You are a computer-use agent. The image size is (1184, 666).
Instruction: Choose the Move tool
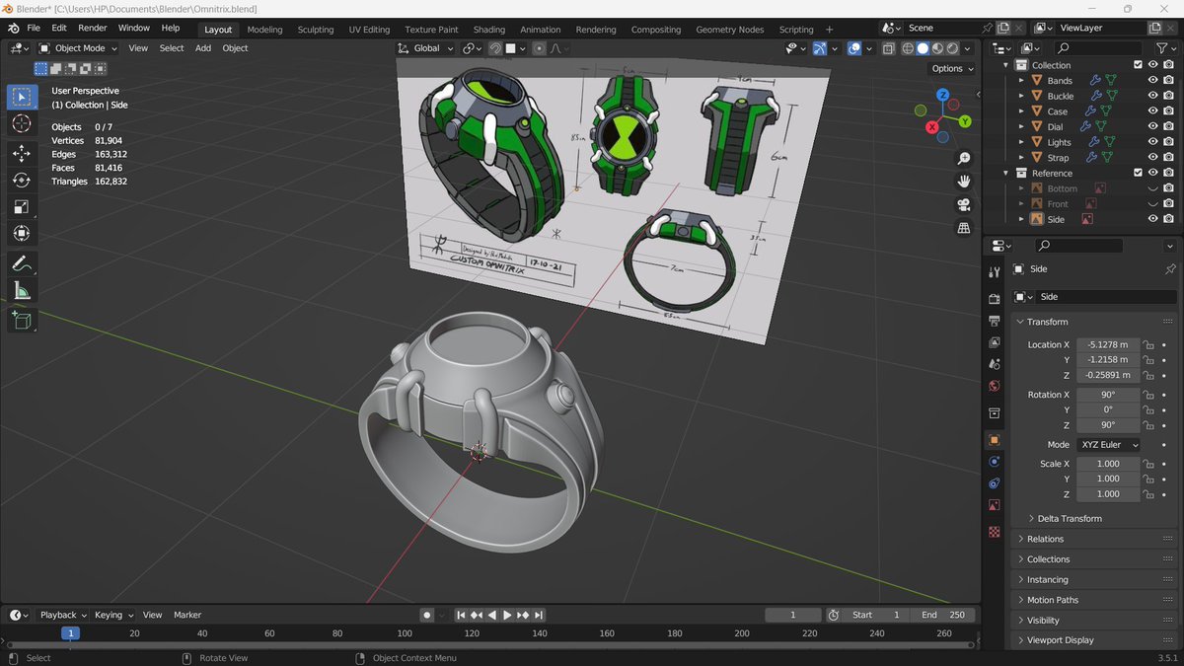22,153
